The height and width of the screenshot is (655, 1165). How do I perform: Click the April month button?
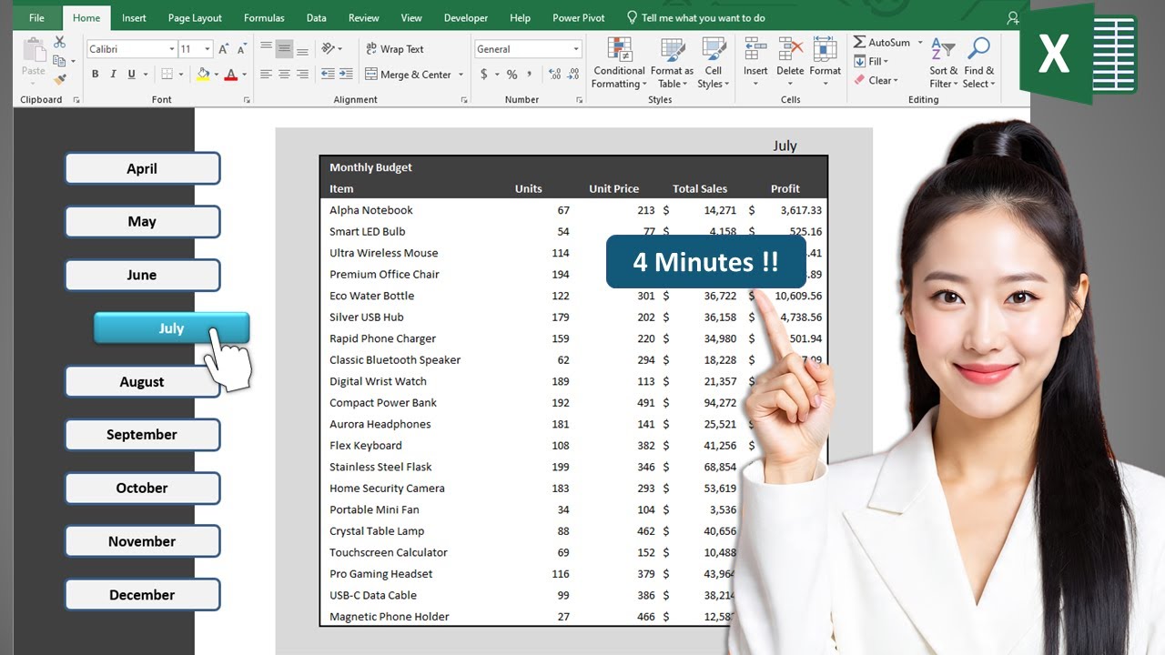click(142, 168)
